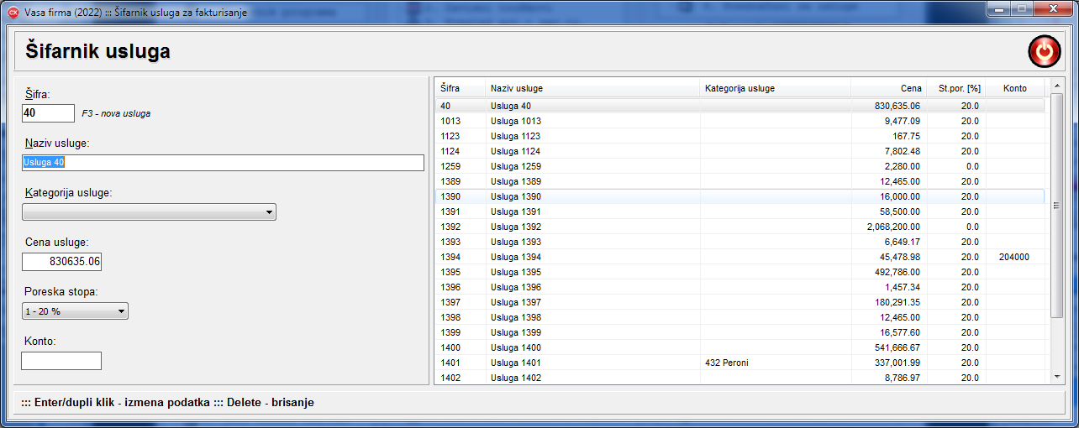Open the Kategorija usluge dropdown
Viewport: 1079px width, 428px height.
(149, 212)
